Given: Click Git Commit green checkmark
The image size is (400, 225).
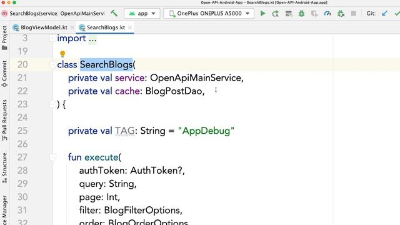Looking at the screenshot, I should tap(397, 13).
